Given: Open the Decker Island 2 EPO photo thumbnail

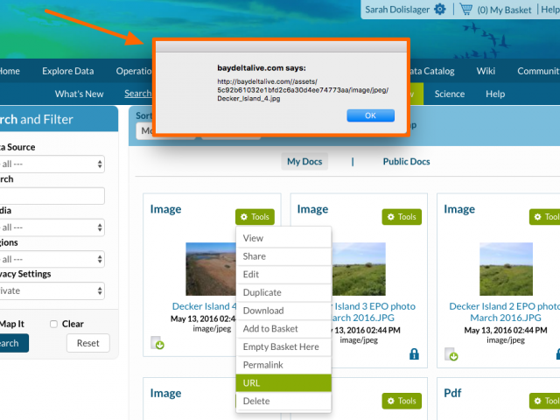Looking at the screenshot, I should (506, 269).
